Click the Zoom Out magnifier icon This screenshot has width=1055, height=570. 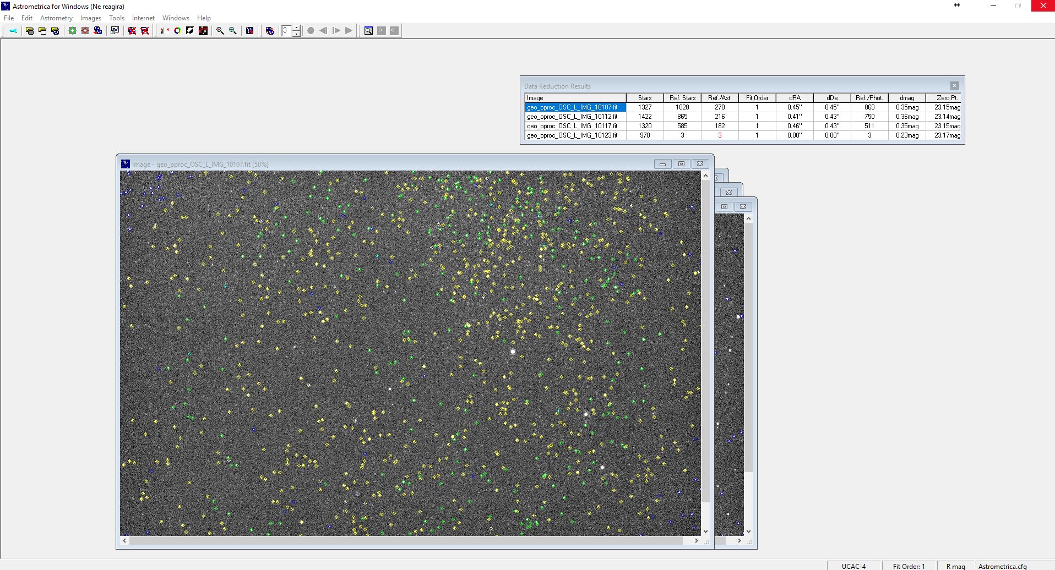(x=233, y=31)
